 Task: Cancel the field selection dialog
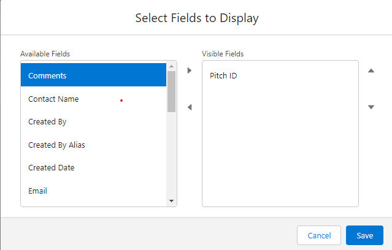[319, 235]
